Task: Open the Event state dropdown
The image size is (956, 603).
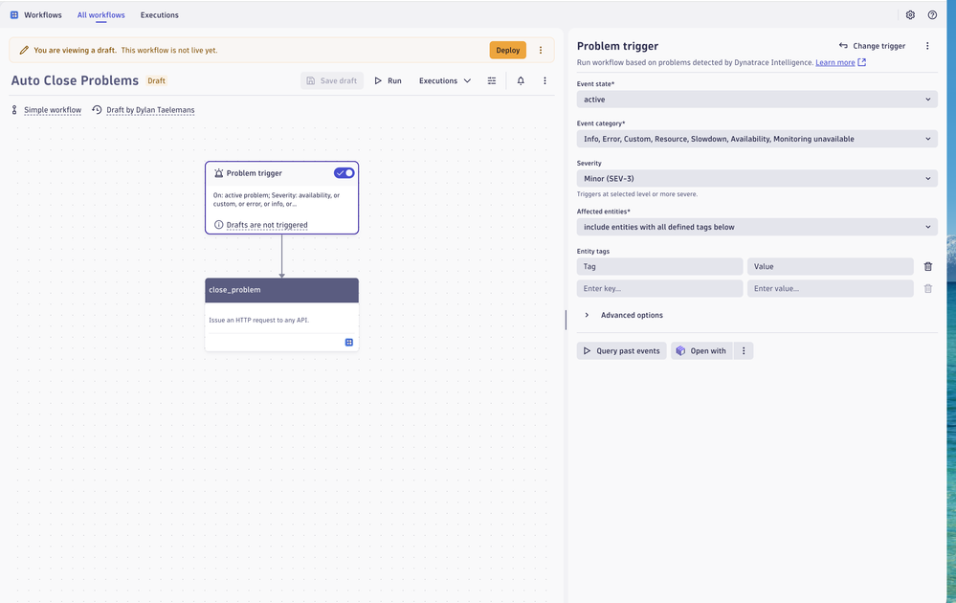Action: 757,100
